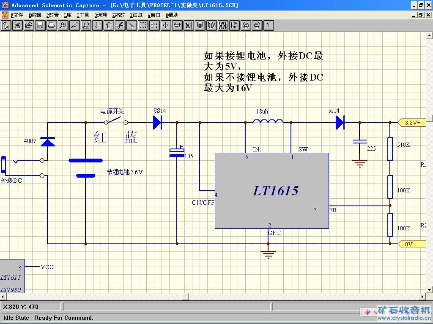Image resolution: width=433 pixels, height=324 pixels.
Task: Click the vertical scrollbar up arrow
Action: point(430,35)
